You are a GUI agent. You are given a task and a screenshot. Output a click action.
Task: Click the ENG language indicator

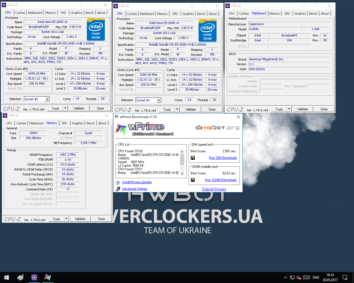click(x=316, y=277)
